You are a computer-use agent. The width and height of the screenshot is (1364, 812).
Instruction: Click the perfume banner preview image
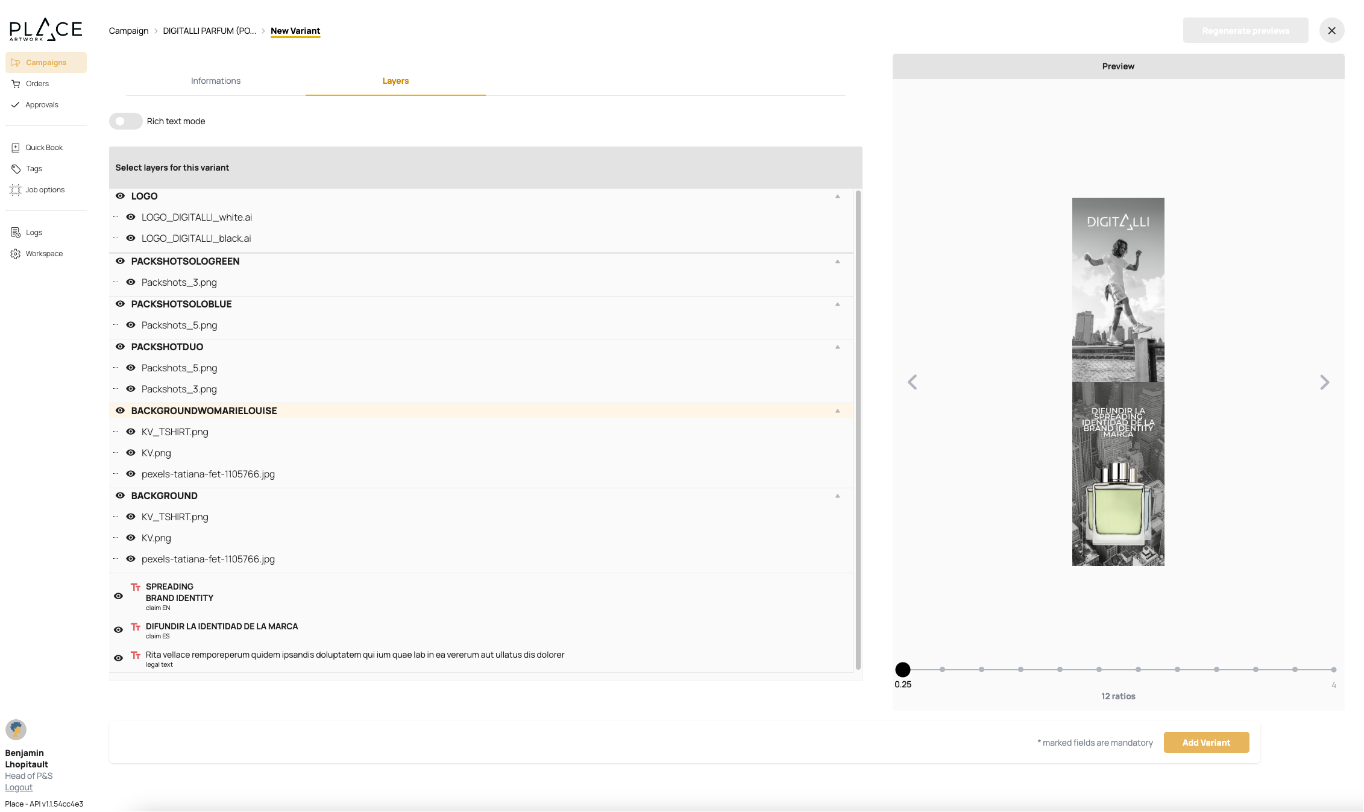(1118, 382)
